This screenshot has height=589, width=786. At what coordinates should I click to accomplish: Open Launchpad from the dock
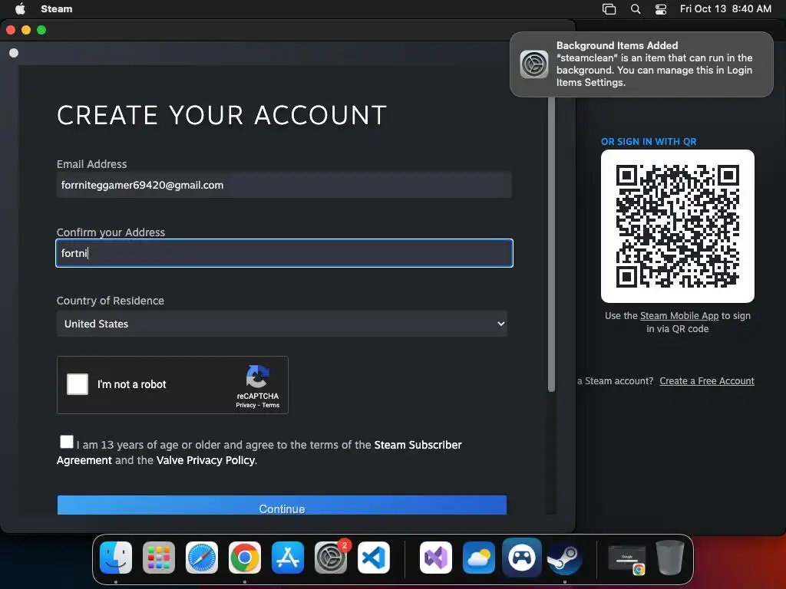pos(159,558)
